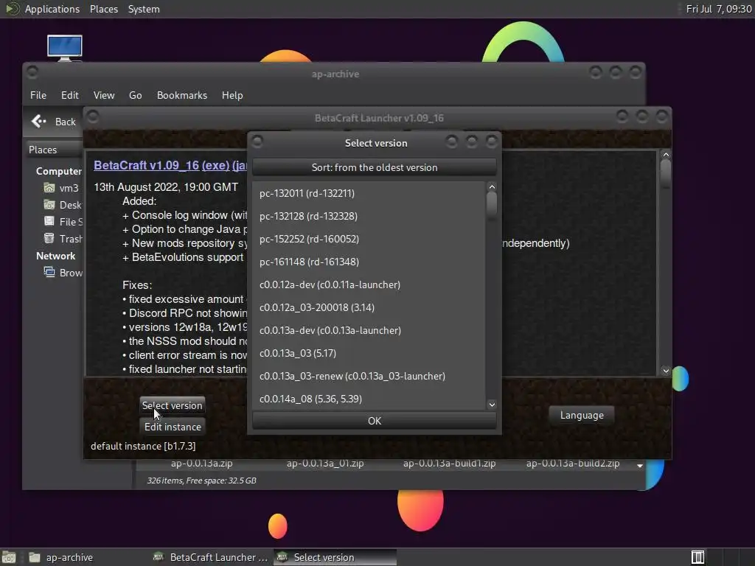The image size is (755, 566).
Task: Open File menu in ap-archive window
Action: tap(38, 95)
